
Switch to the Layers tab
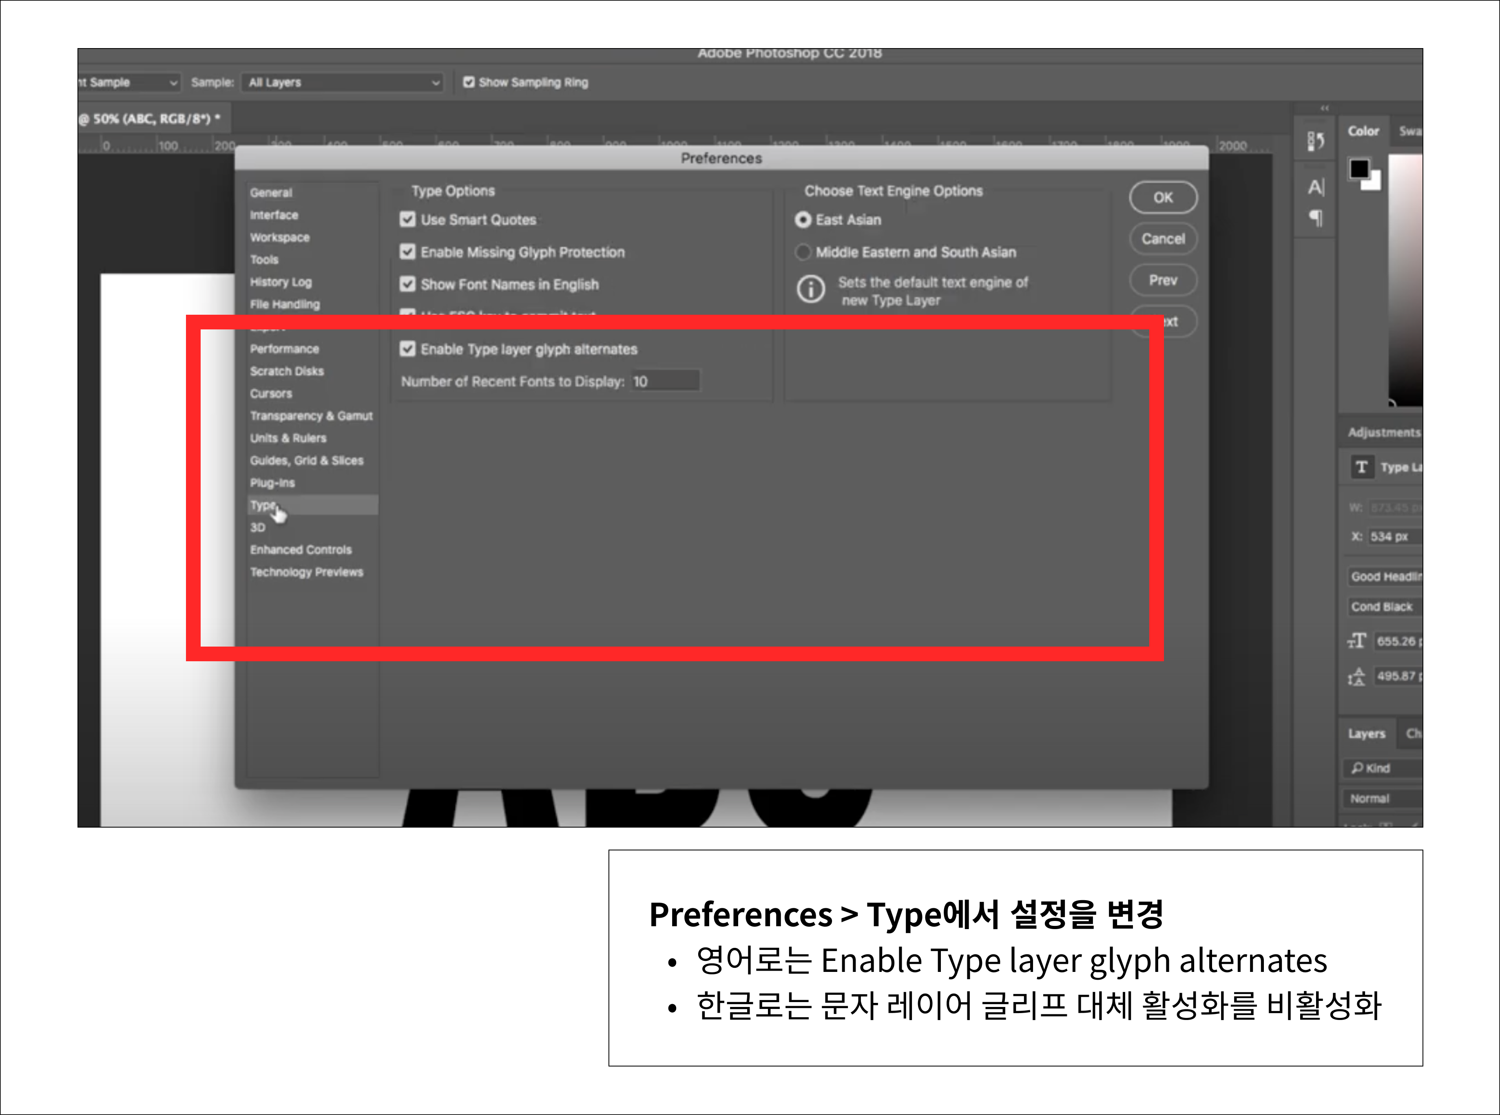(1366, 734)
